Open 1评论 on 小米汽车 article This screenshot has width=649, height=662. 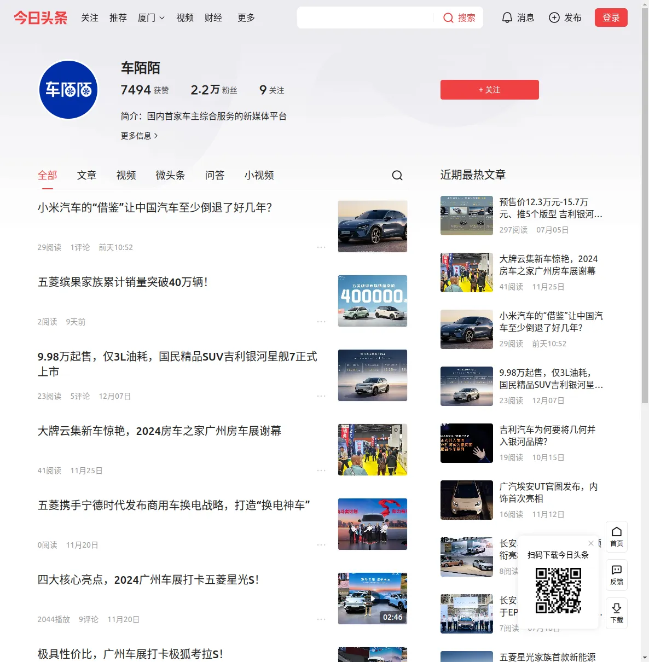point(80,247)
